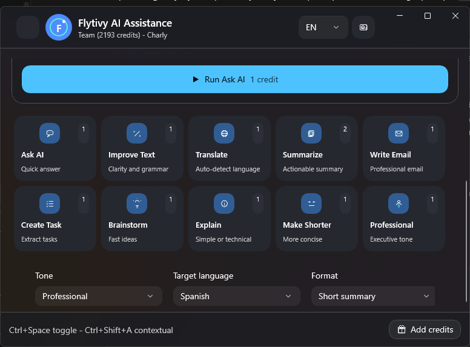
Task: Click the More concise subtitle
Action: tap(302, 239)
